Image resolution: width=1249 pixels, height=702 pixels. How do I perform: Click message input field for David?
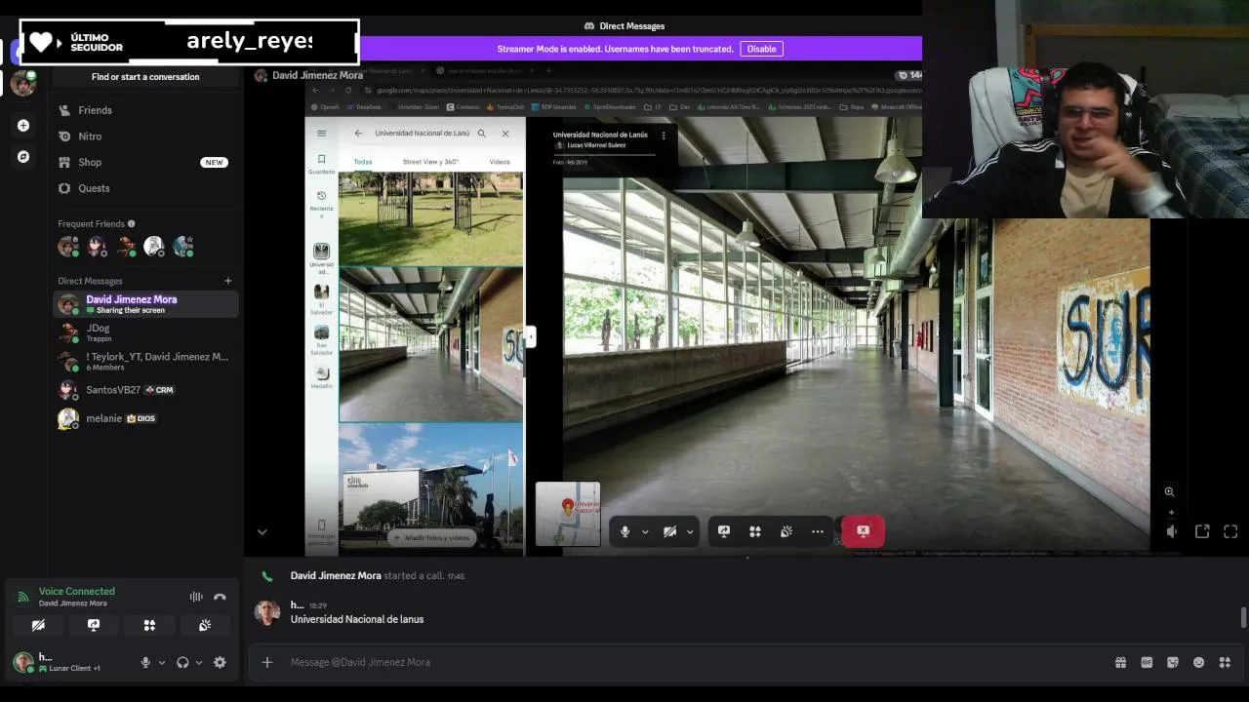693,662
